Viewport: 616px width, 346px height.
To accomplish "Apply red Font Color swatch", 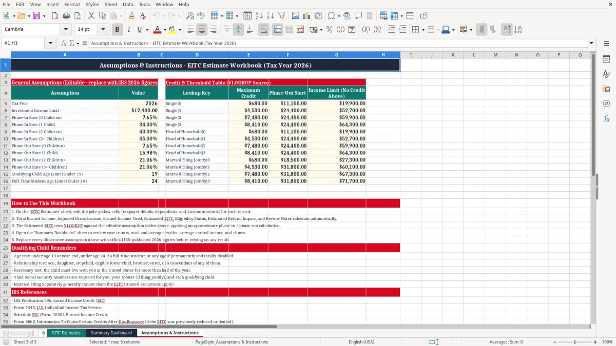I will tap(157, 30).
